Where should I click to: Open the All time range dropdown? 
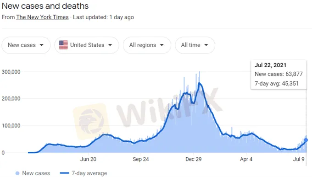[x=195, y=45]
